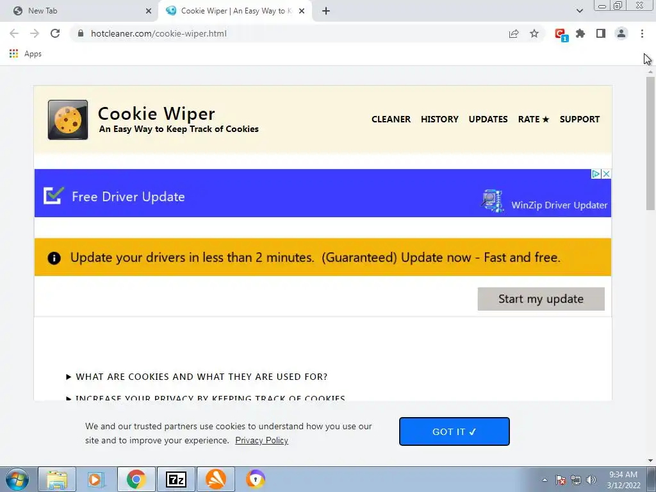Open the orange Avast taskbar icon
This screenshot has width=656, height=492.
pyautogui.click(x=215, y=479)
